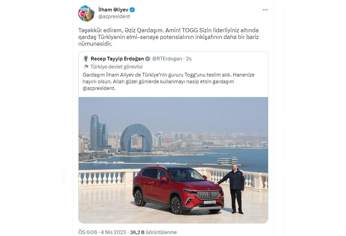This screenshot has width=346, height=236.
Task: Click the crescent-shaped building in the photo
Action: 136,138
